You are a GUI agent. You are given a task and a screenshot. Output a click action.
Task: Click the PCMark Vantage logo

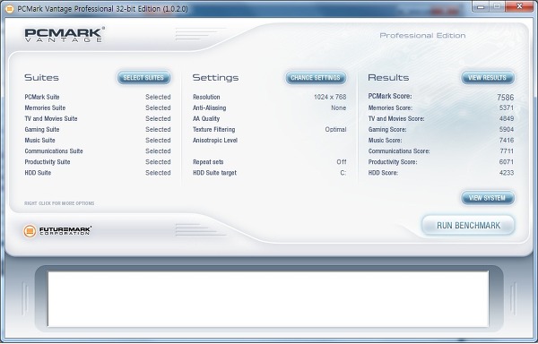pyautogui.click(x=65, y=35)
